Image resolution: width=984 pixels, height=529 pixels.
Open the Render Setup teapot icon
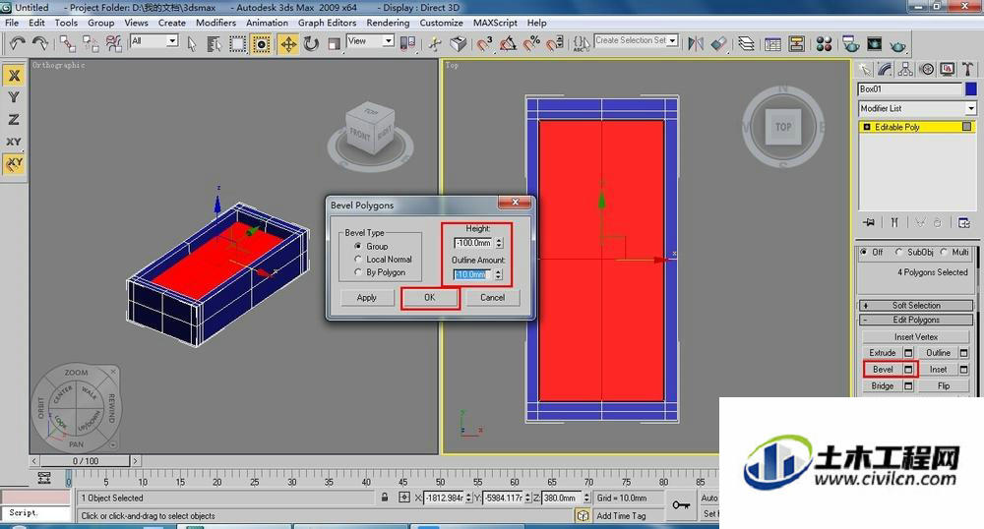click(x=851, y=43)
